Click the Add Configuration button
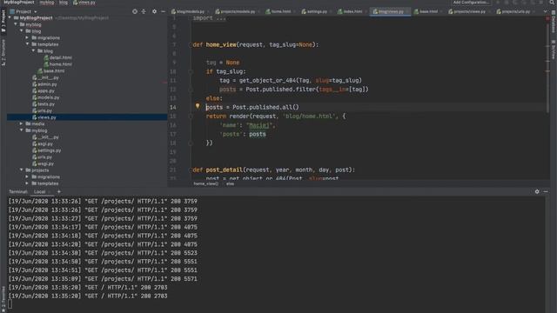 471,3
